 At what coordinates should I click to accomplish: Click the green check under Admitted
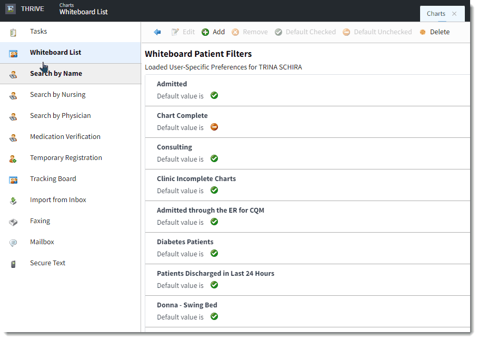click(x=214, y=95)
